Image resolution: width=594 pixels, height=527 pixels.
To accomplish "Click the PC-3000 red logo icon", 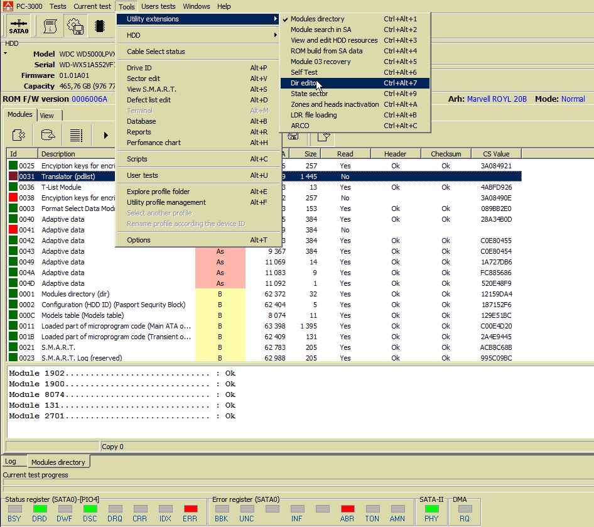I will (x=8, y=6).
